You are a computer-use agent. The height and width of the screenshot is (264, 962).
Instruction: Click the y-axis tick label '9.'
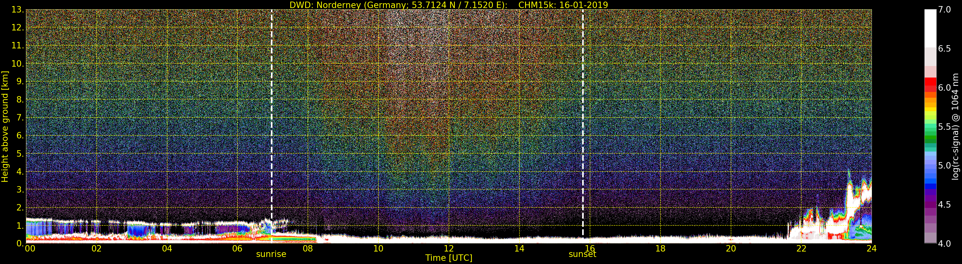[20, 81]
